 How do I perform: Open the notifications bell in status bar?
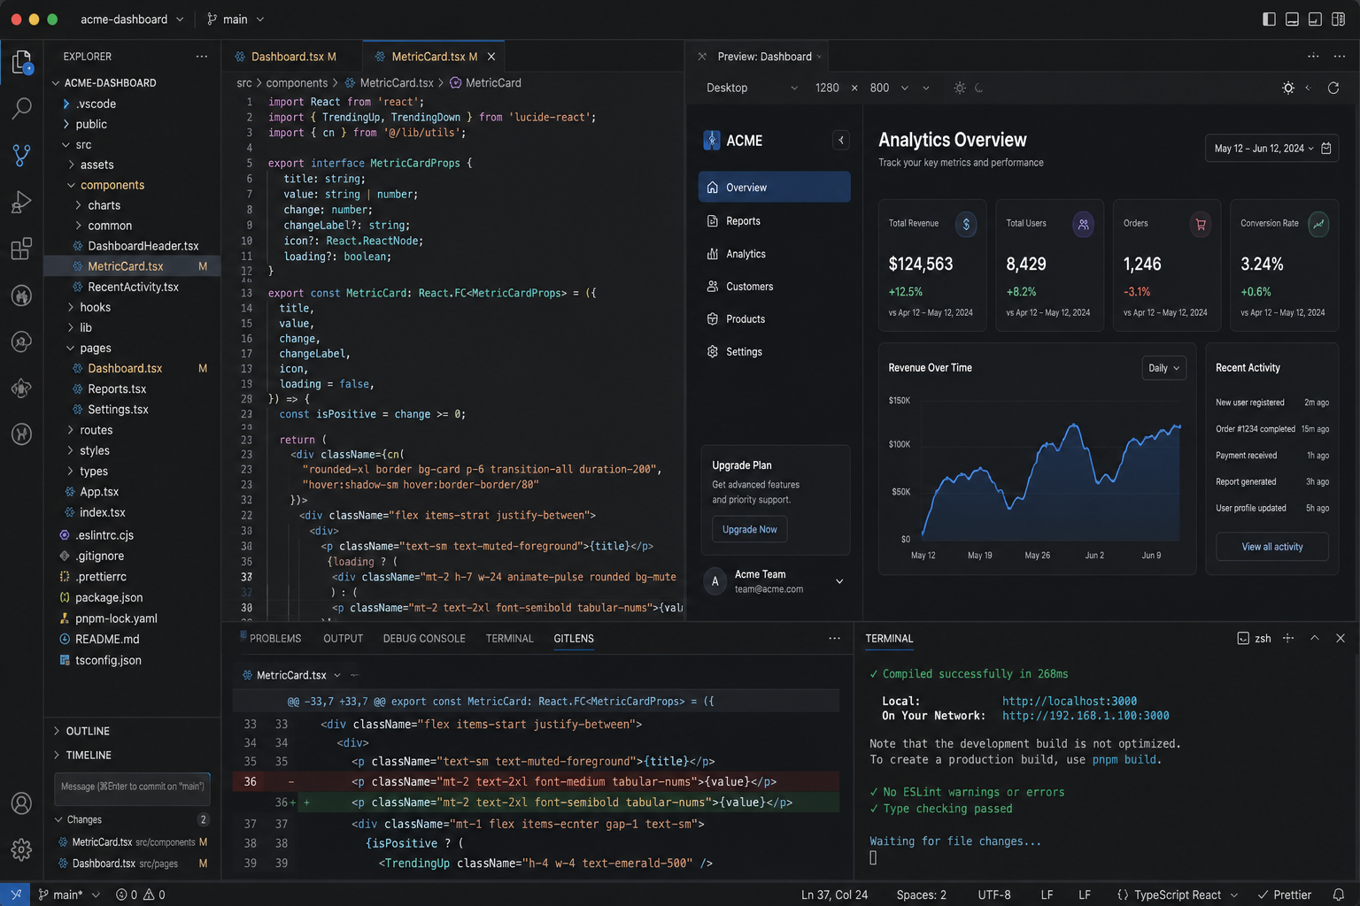(x=1339, y=894)
